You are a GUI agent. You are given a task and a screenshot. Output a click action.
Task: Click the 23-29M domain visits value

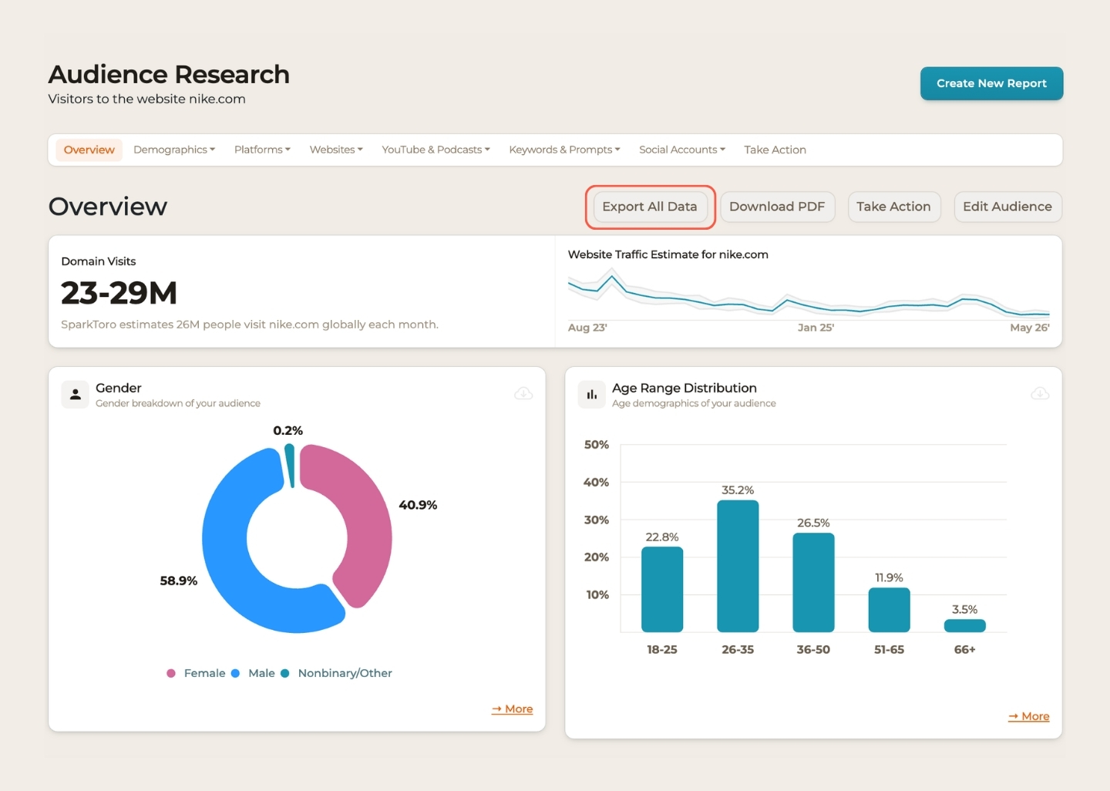coord(119,293)
